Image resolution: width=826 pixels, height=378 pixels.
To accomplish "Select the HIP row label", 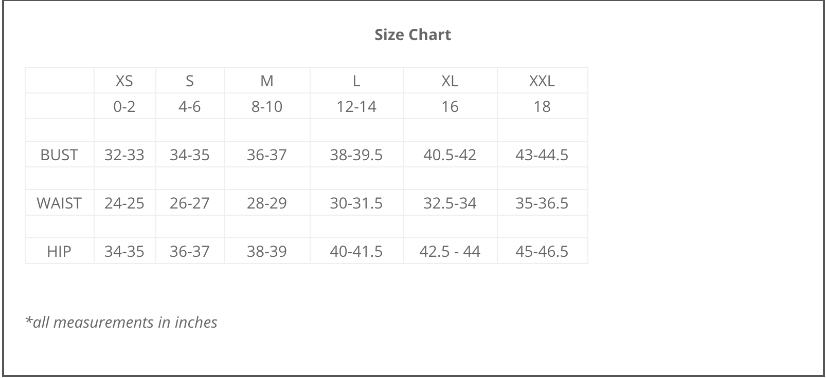I will coord(59,251).
